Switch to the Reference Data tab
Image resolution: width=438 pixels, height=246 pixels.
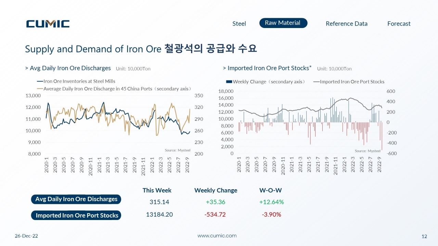click(x=347, y=24)
